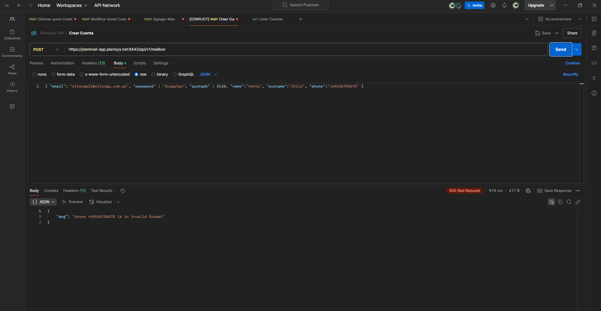Open the environment quick look icon
The width and height of the screenshot is (601, 311).
click(x=594, y=19)
